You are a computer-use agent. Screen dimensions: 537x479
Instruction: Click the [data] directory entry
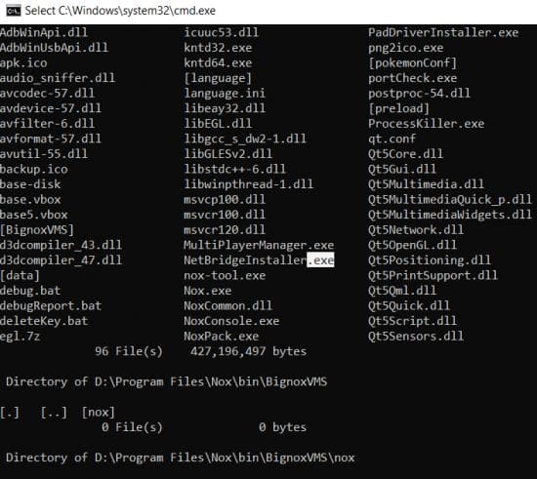pyautogui.click(x=20, y=276)
